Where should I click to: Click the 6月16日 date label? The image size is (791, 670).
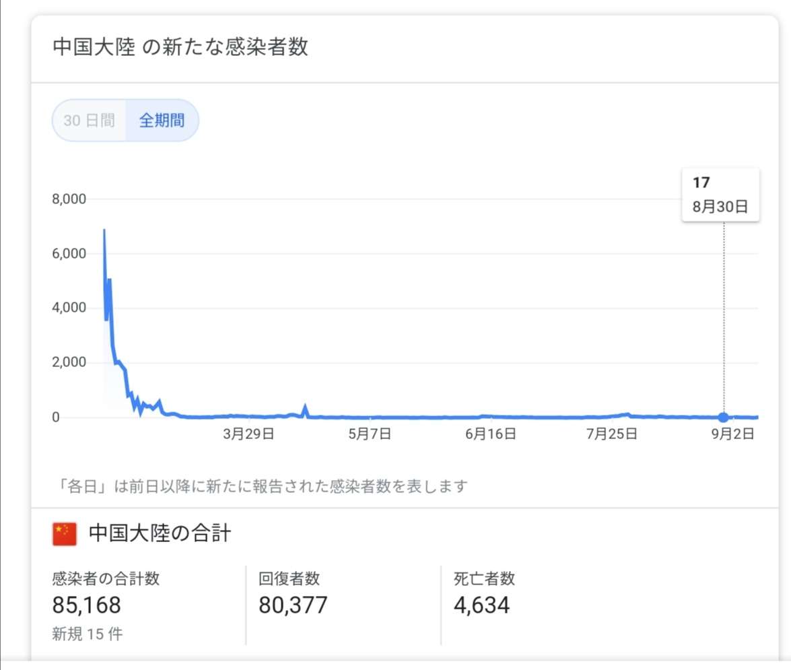pyautogui.click(x=491, y=434)
